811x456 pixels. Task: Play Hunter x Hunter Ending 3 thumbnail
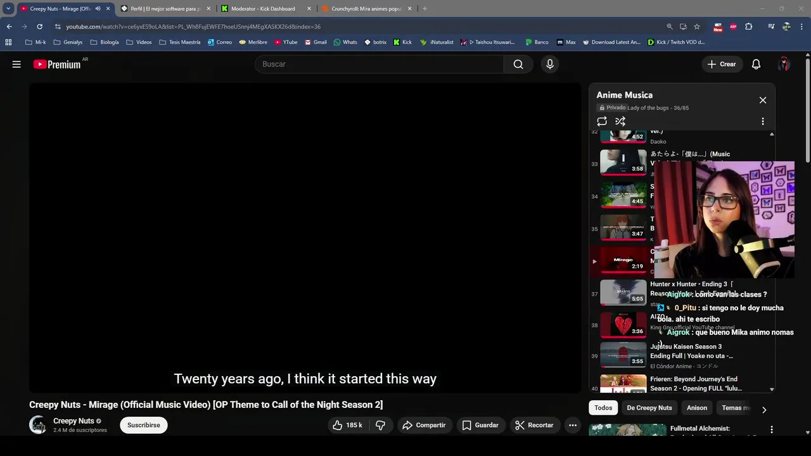pyautogui.click(x=623, y=292)
